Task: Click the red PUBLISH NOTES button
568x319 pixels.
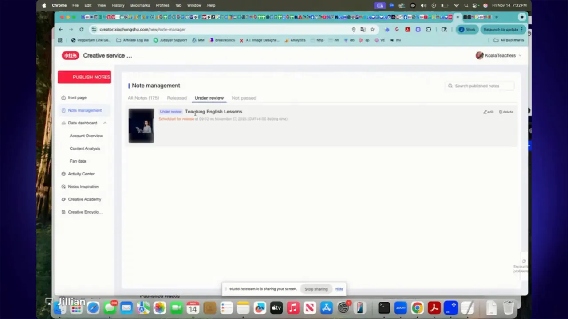Action: click(84, 77)
